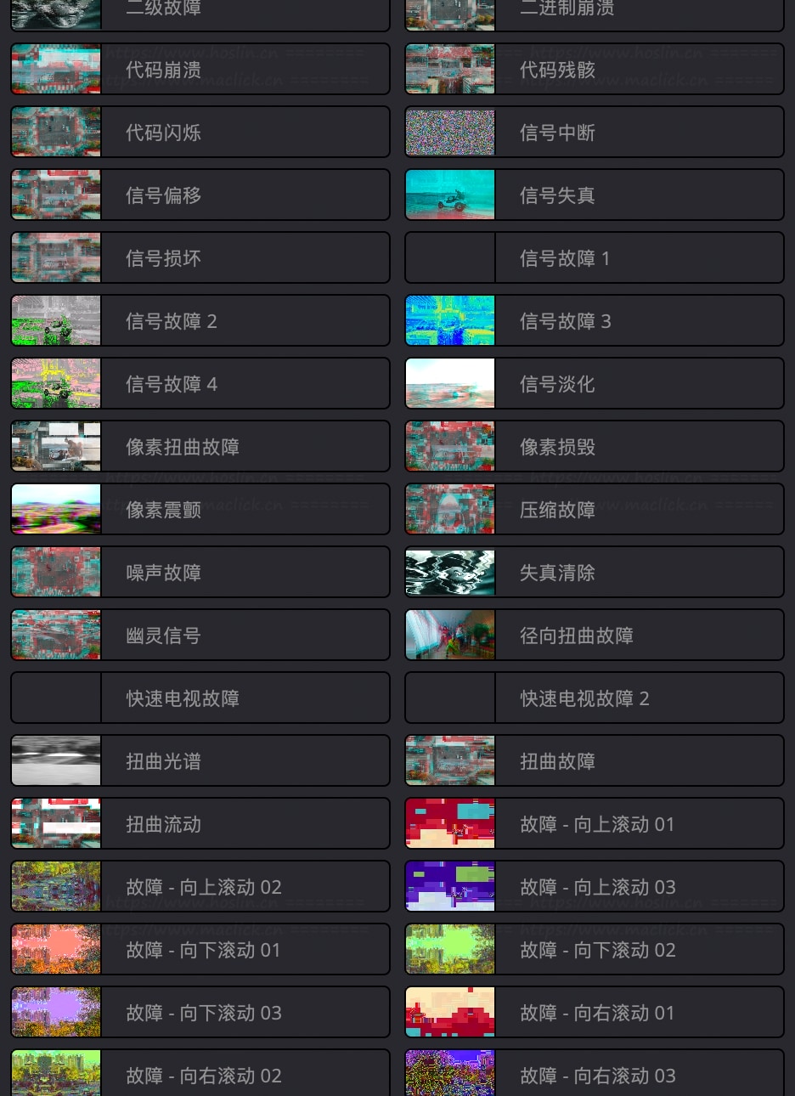
Task: Click the 故障 - 向下滚动 01 label
Action: 203,950
